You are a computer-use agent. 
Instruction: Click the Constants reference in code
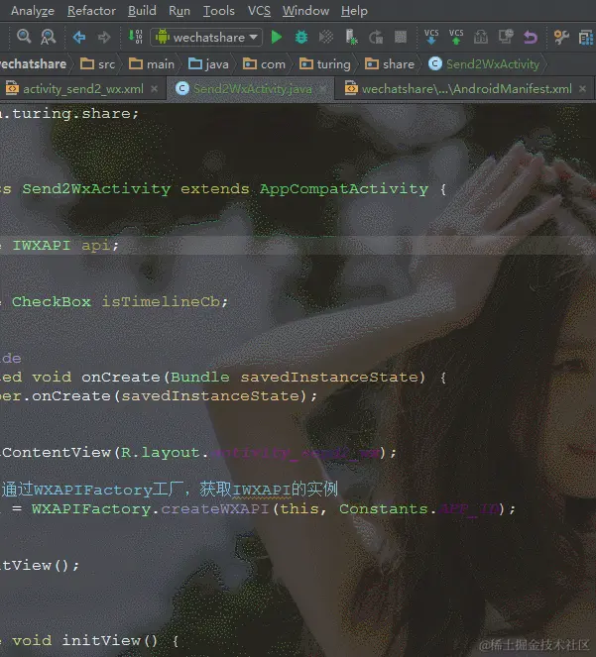[x=384, y=509]
